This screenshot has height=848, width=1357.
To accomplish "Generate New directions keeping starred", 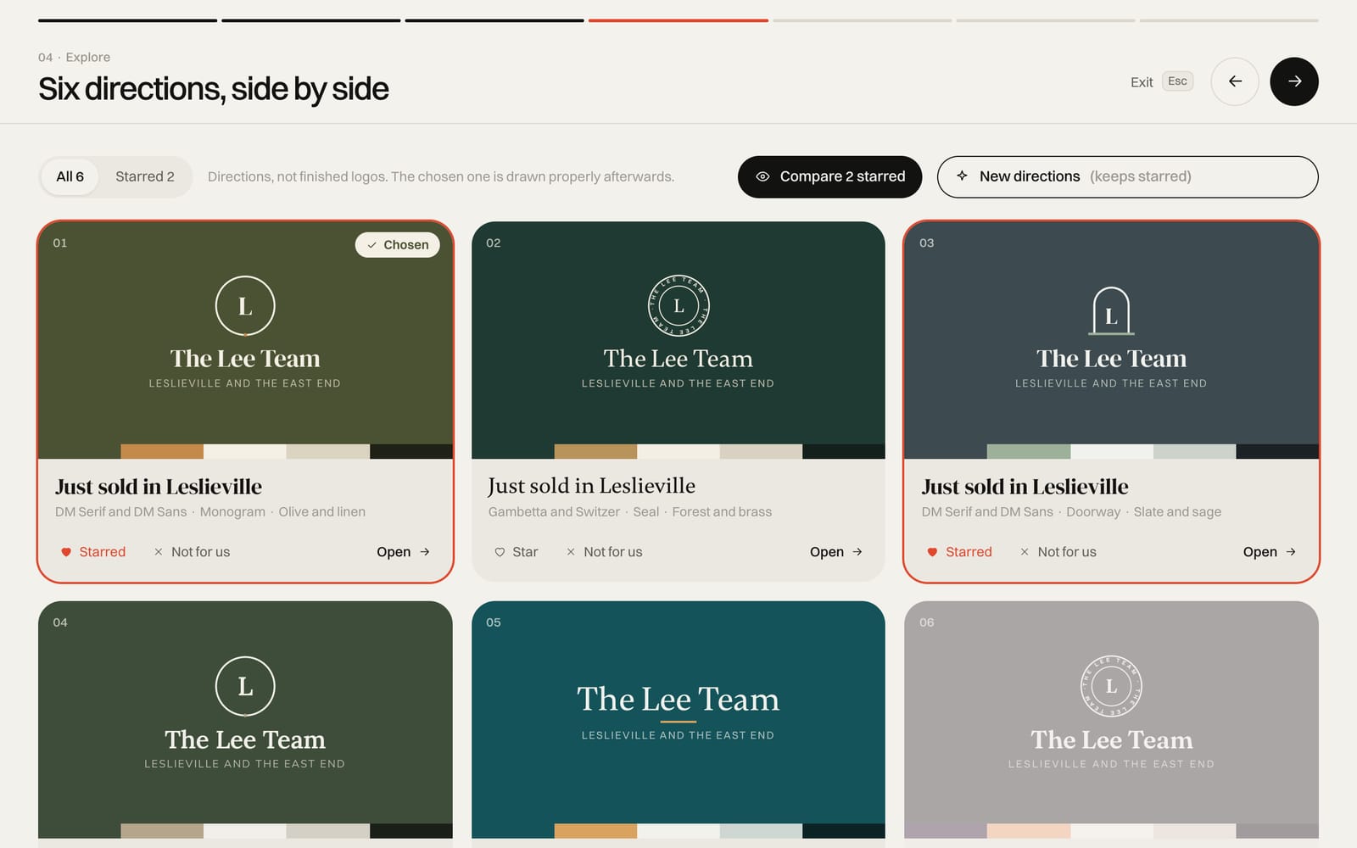I will (1127, 176).
